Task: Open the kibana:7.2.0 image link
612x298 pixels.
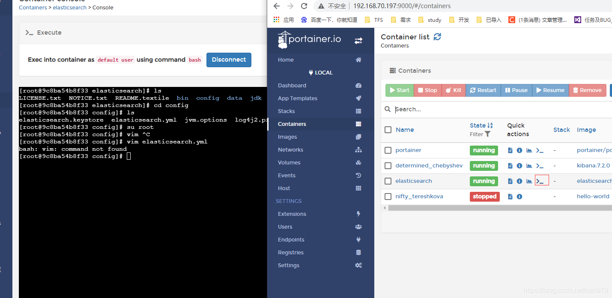Action: [x=593, y=166]
